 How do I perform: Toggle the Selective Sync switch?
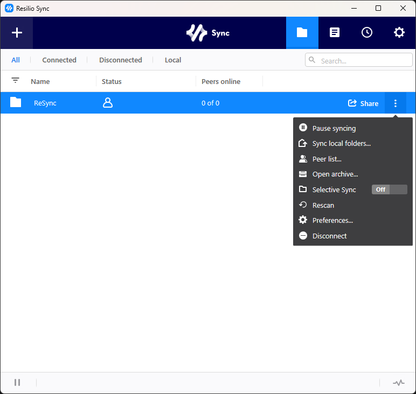[389, 189]
